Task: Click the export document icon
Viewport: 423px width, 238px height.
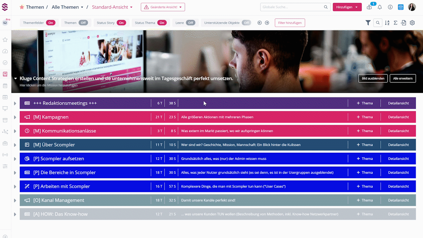Action: pyautogui.click(x=404, y=22)
